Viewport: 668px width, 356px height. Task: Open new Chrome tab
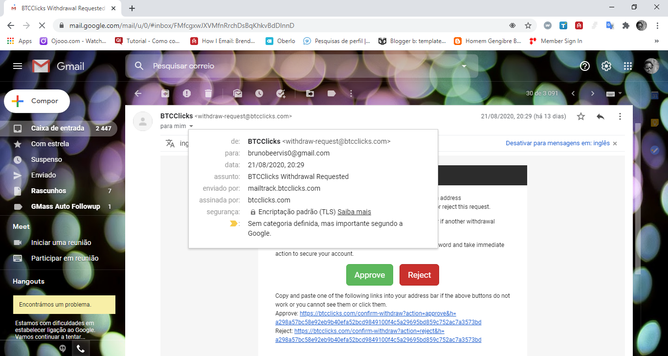[132, 8]
